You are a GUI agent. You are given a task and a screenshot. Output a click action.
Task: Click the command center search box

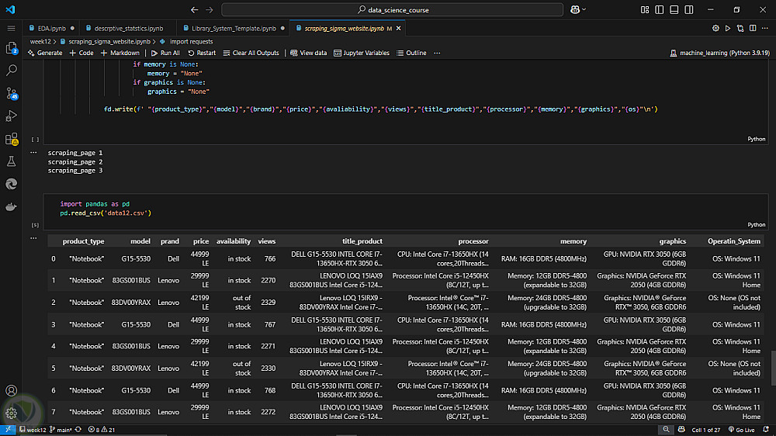pos(392,9)
